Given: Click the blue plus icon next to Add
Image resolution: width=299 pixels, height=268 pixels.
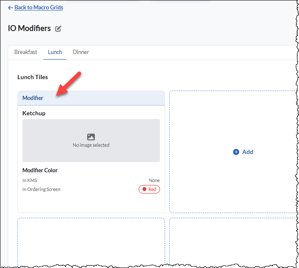Looking at the screenshot, I should [236, 152].
